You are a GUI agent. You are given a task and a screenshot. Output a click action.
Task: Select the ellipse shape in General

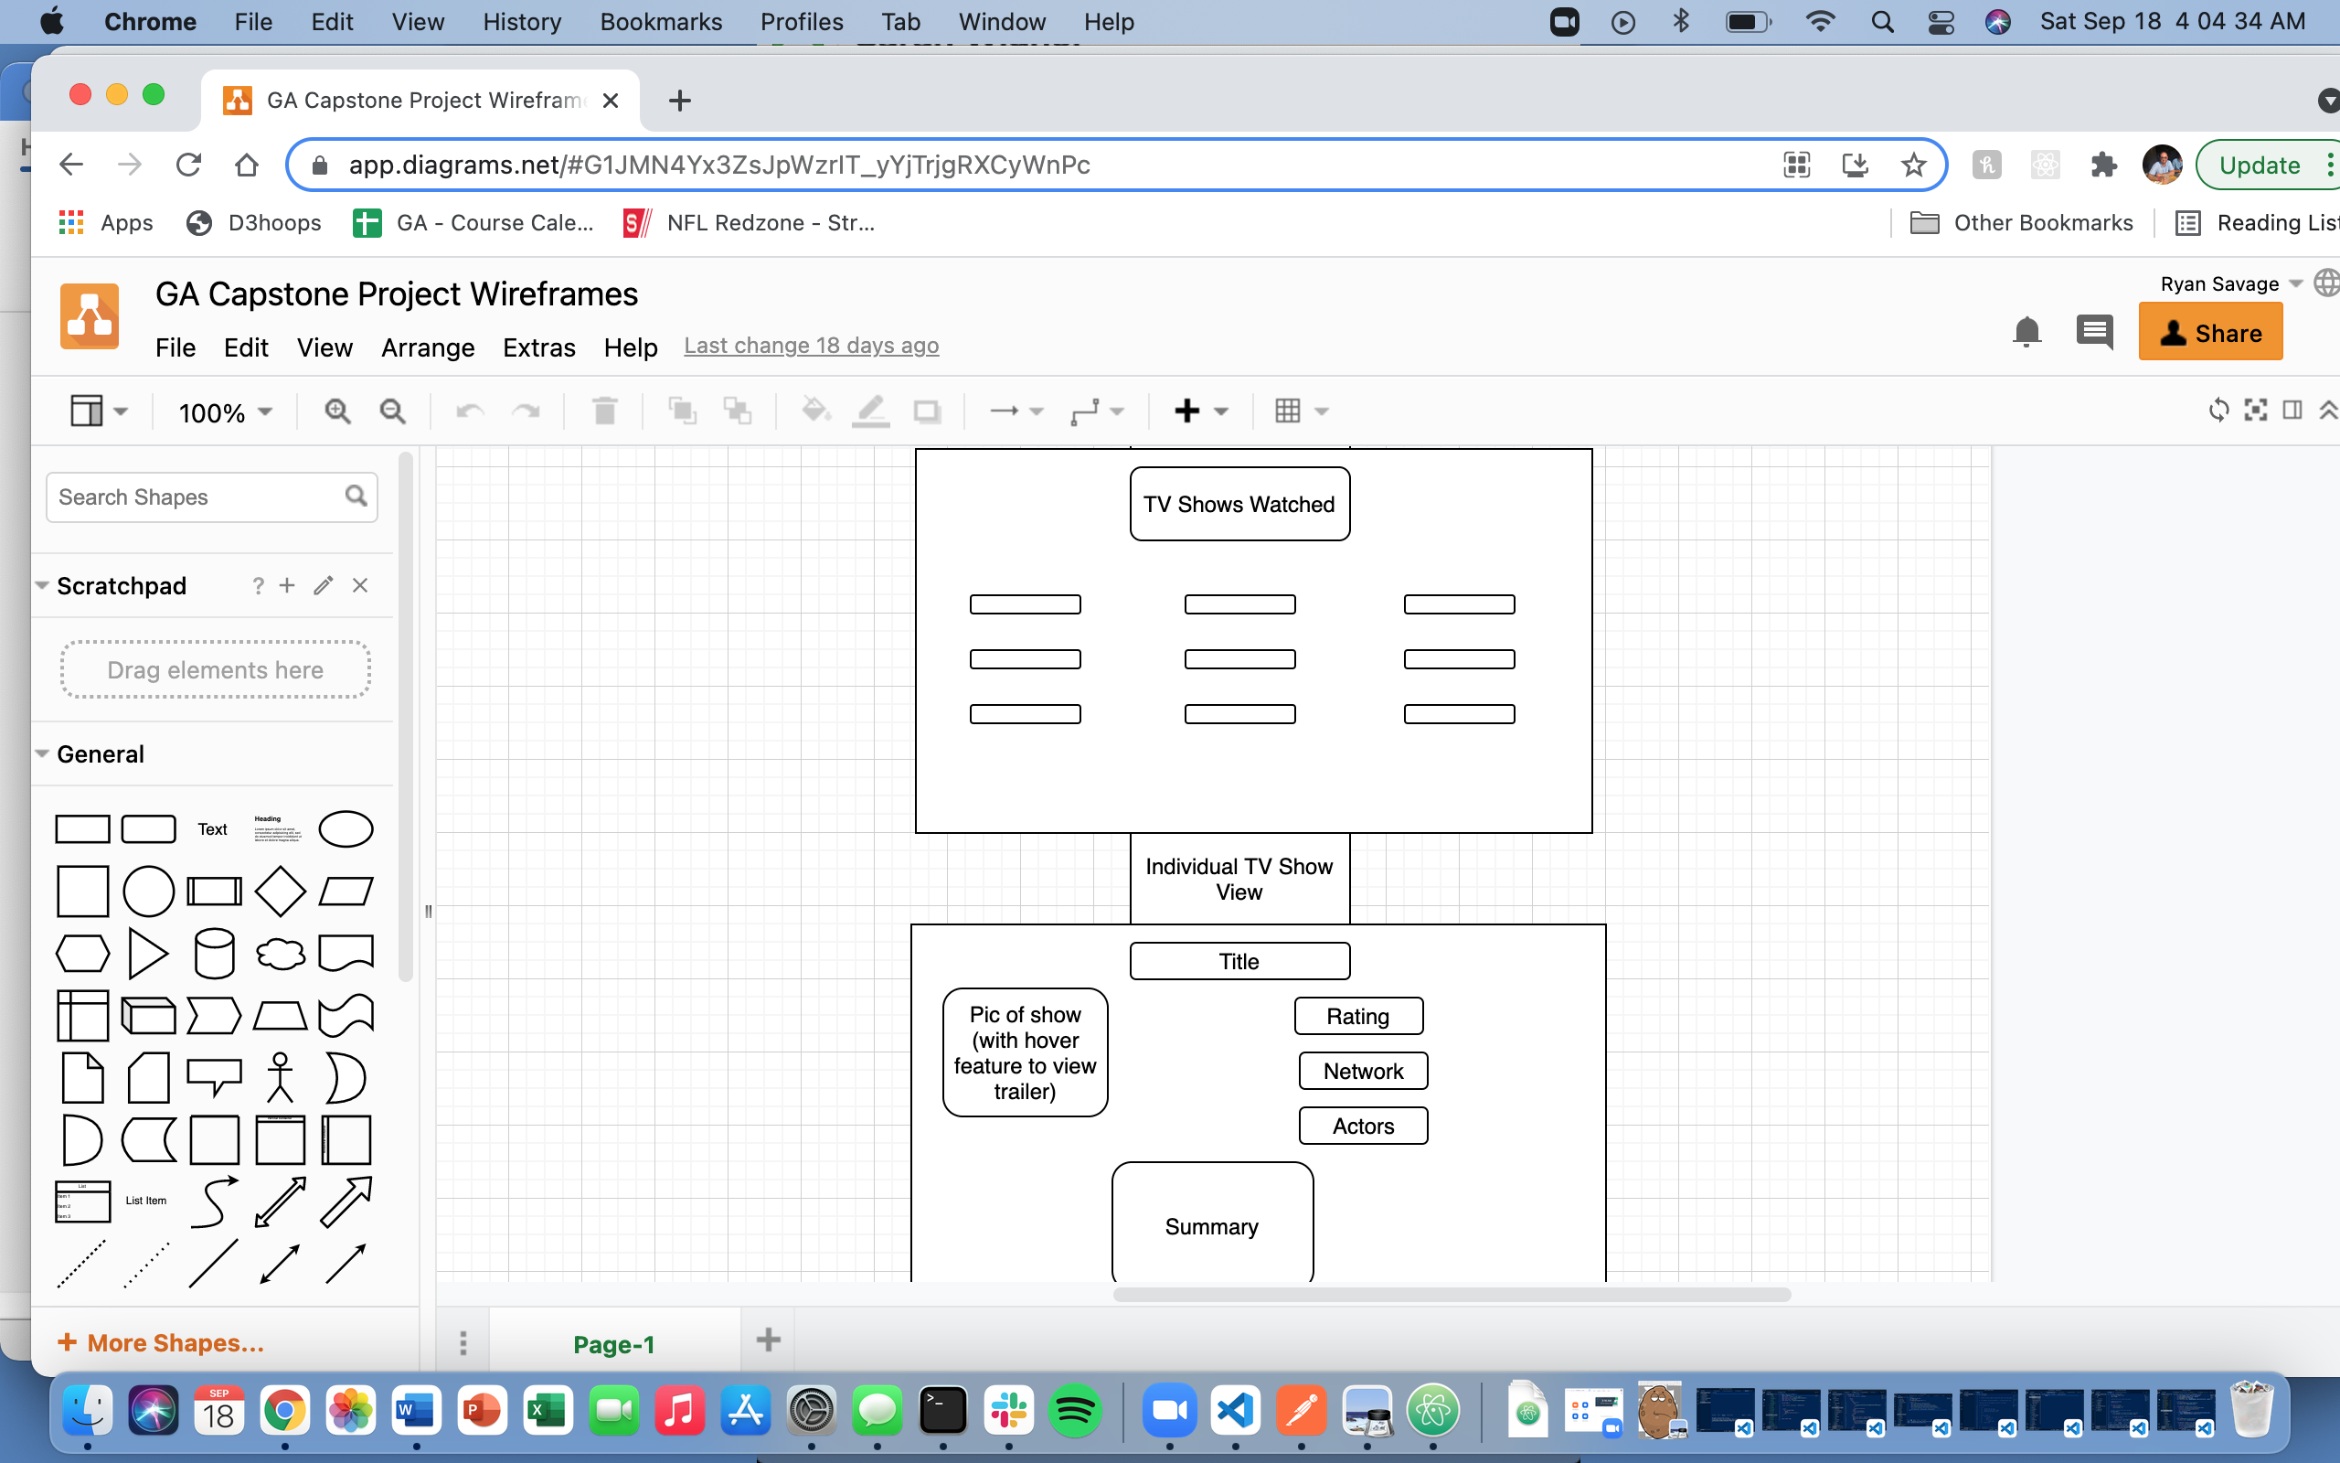click(x=346, y=829)
